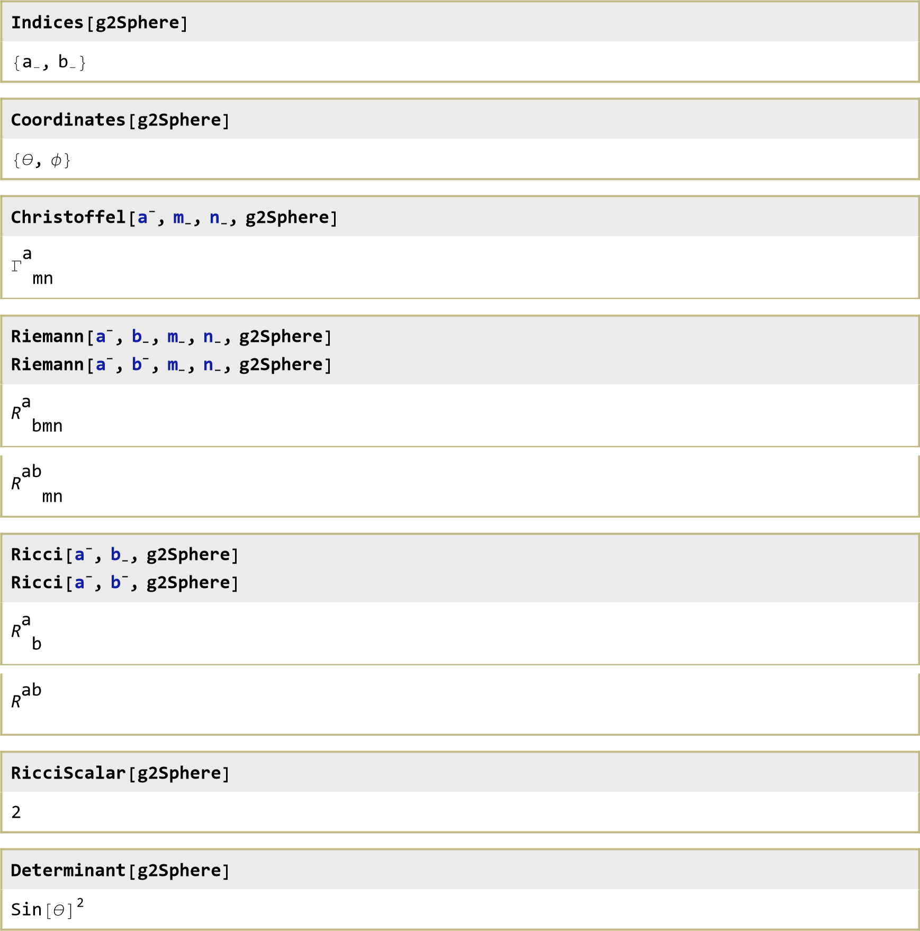Click the Coordinates[g2Sphere] input line
The image size is (920, 931).
coord(120,120)
